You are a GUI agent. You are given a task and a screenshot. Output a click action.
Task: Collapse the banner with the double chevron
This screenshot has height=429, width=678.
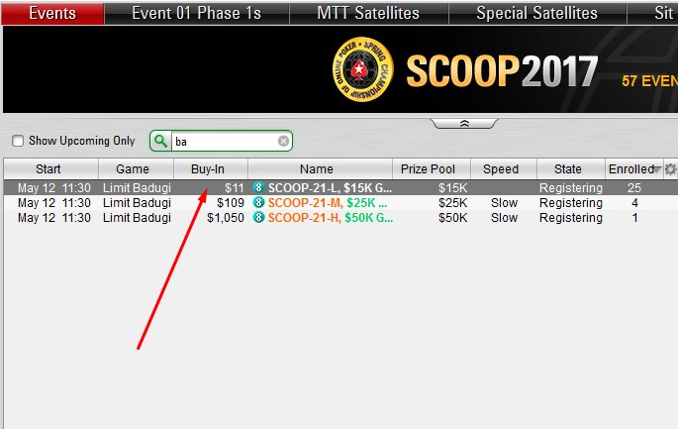(464, 124)
